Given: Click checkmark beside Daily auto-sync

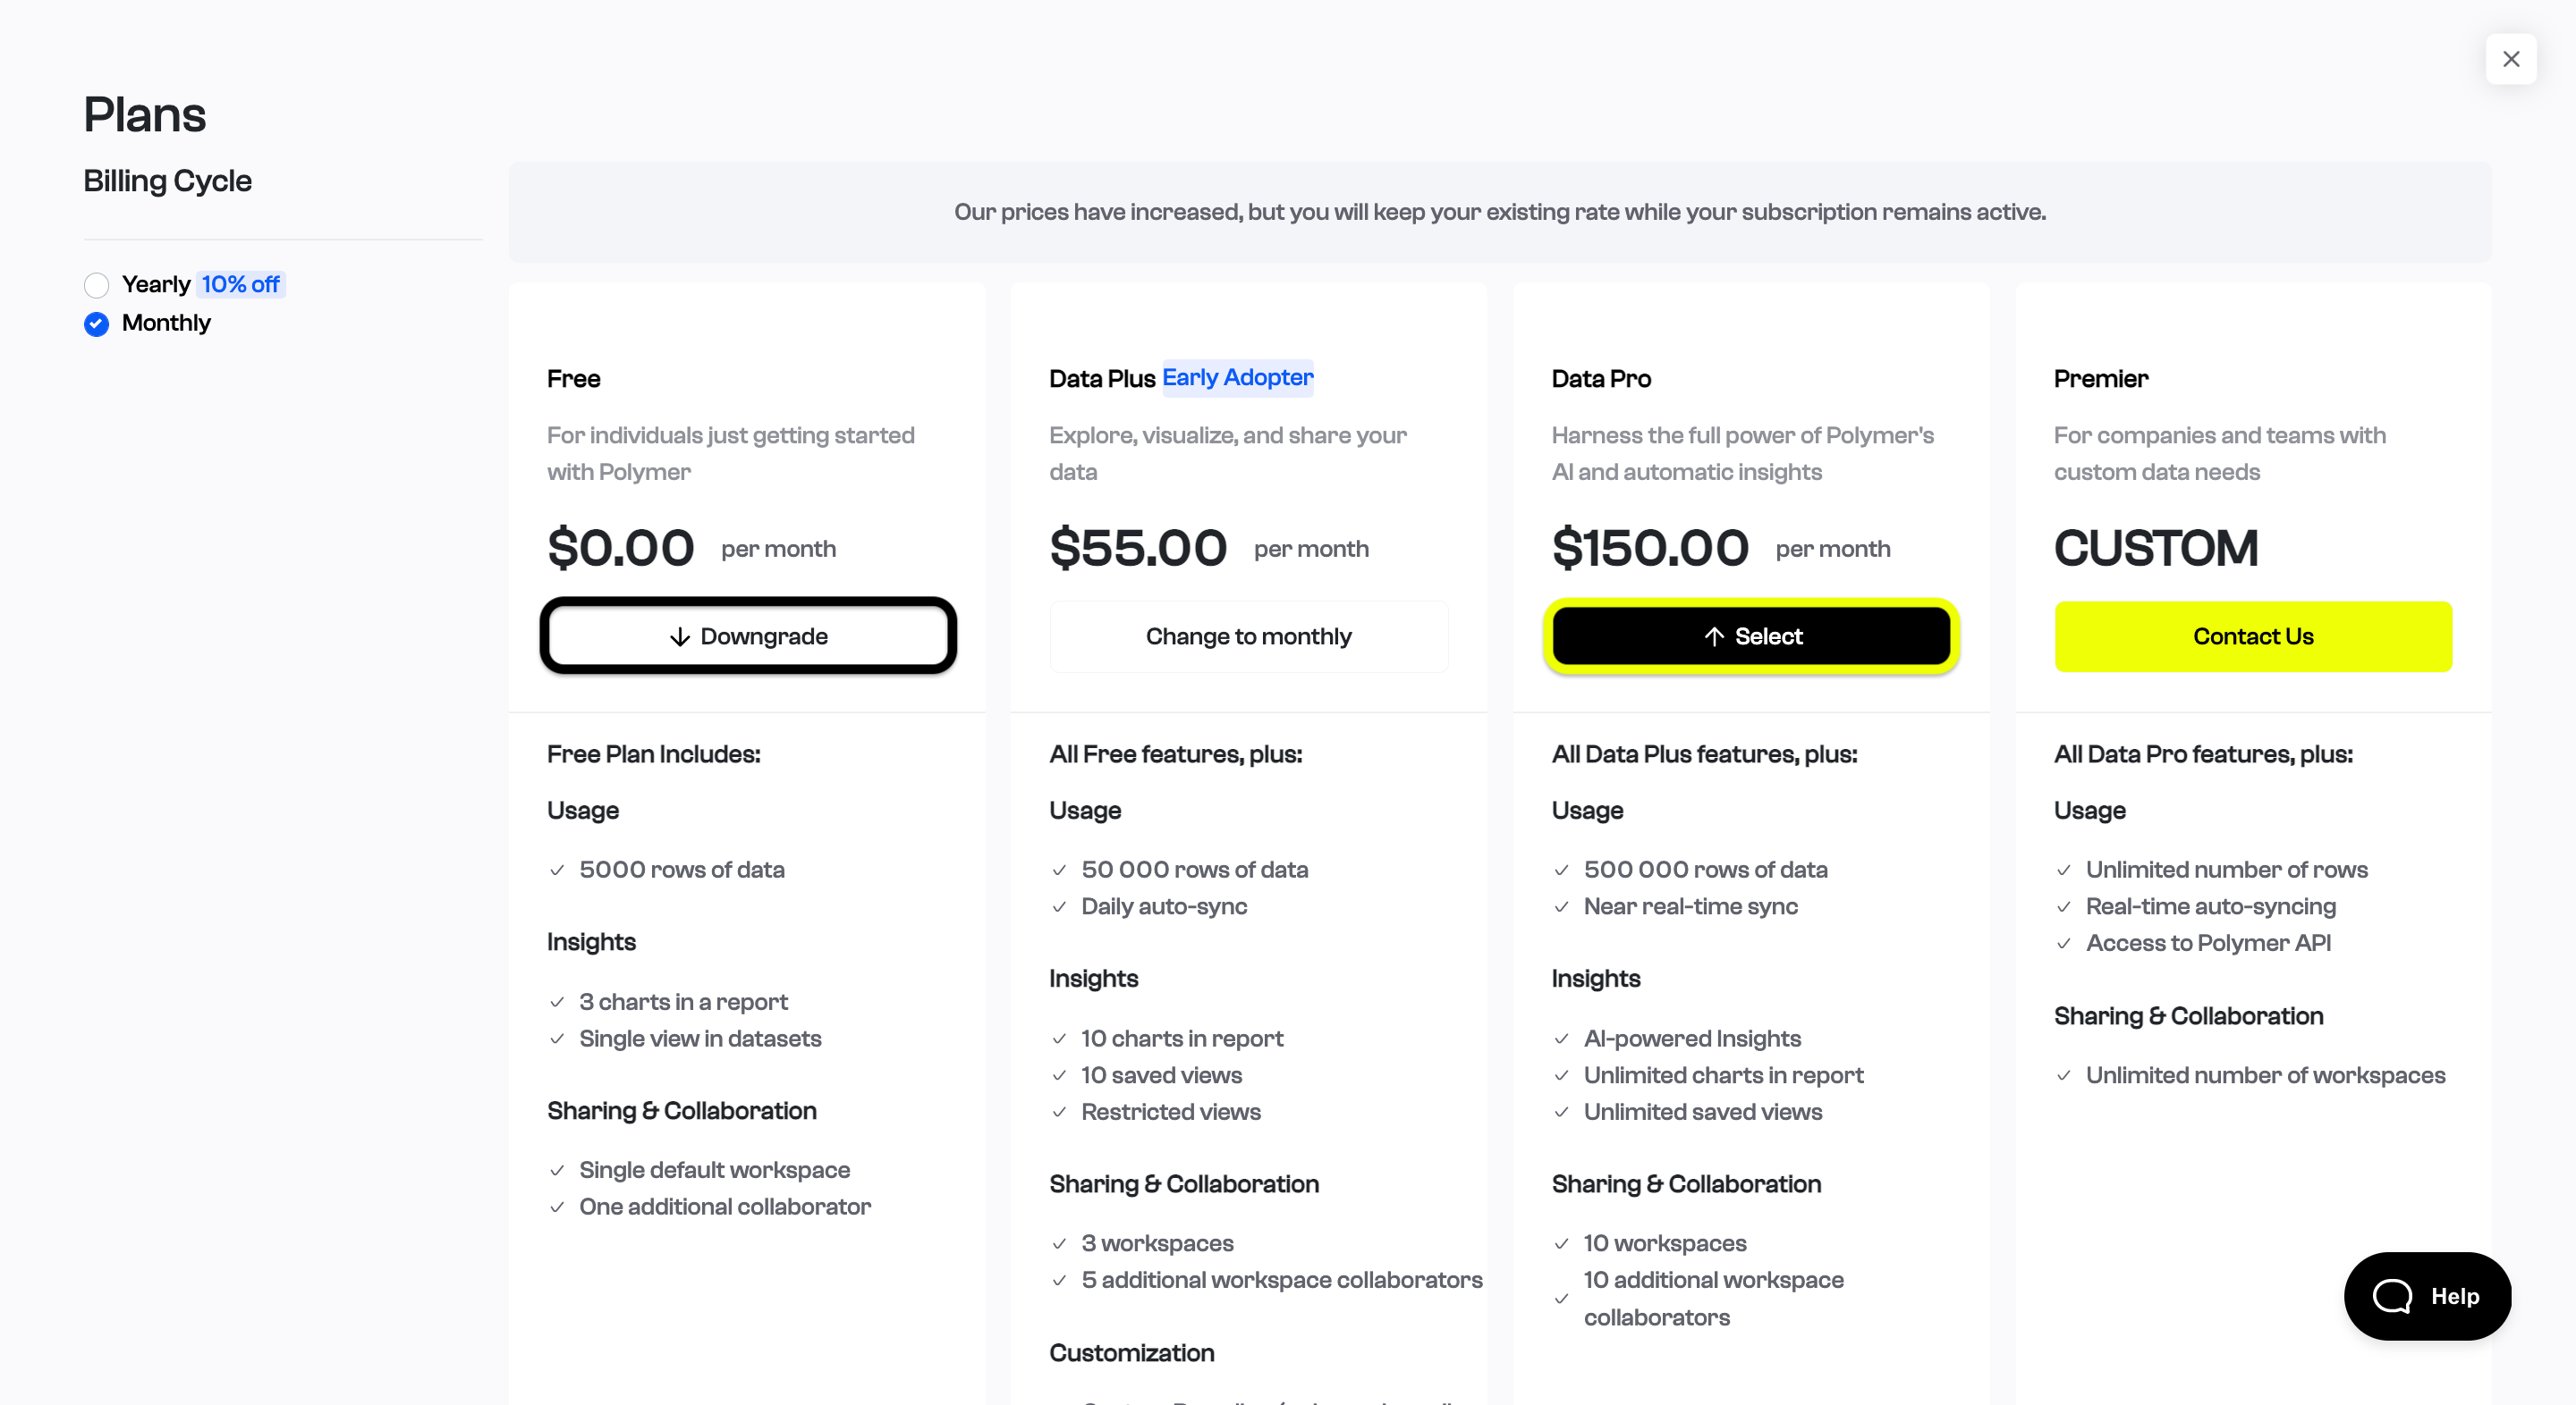Looking at the screenshot, I should click(1059, 907).
